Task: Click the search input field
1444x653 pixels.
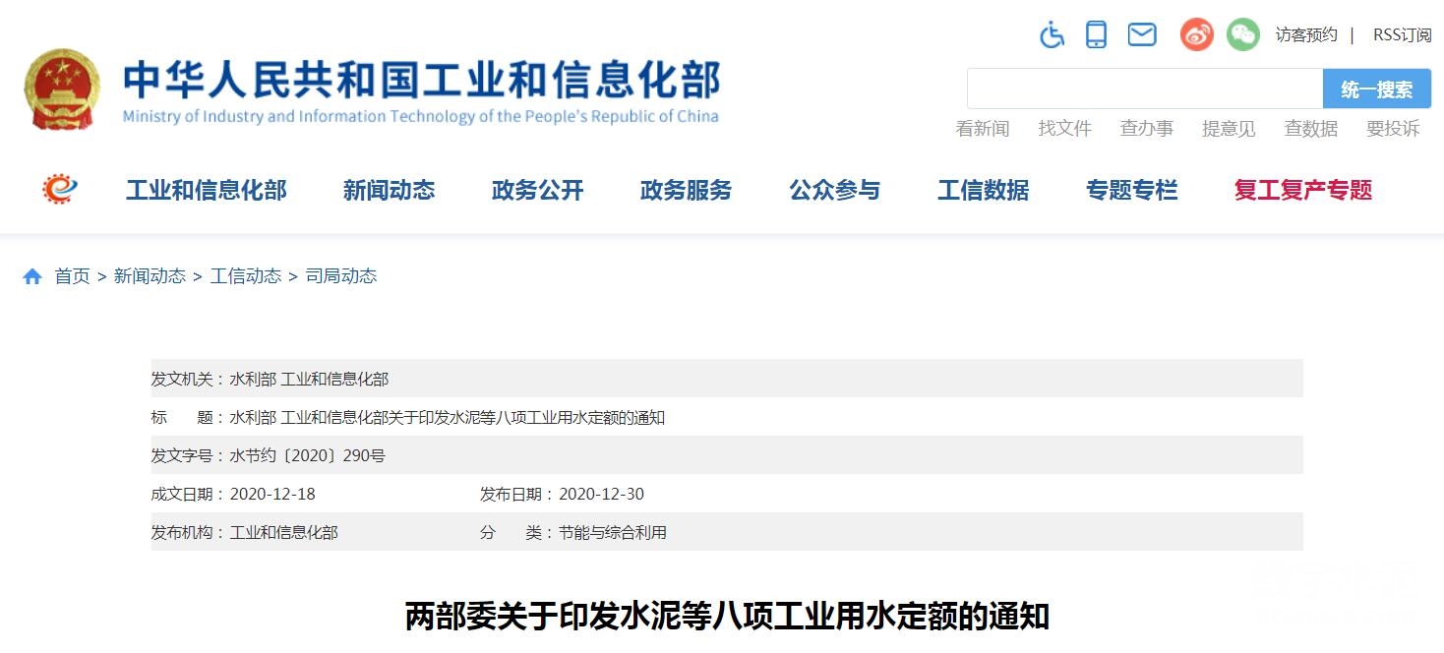Action: coord(1144,89)
